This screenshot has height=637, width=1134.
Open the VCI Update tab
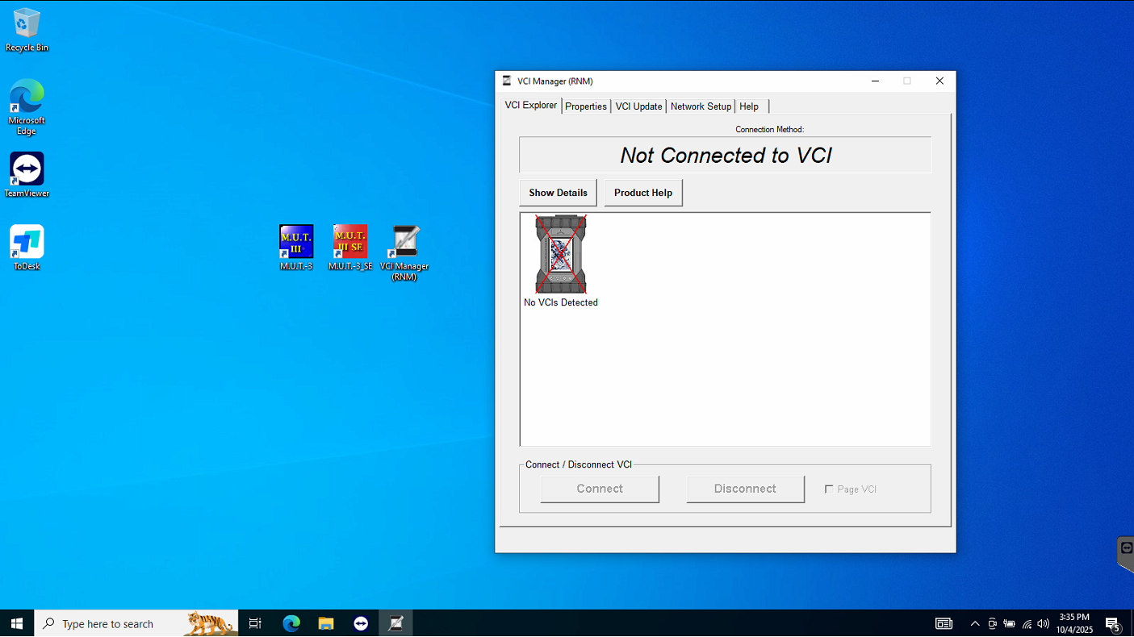(638, 106)
